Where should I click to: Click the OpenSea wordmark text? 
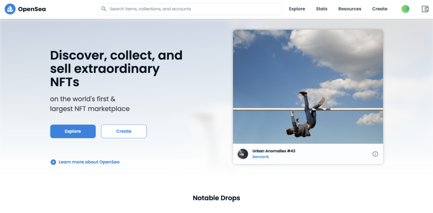point(32,9)
